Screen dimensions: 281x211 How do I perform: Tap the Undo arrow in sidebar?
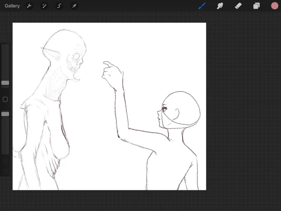[5, 161]
